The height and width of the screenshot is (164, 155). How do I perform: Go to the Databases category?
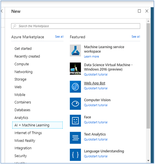pyautogui.click(x=22, y=110)
